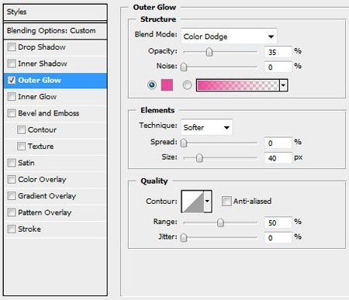Open the Styles panel header
Screen dimensions: 349x300
tap(55, 12)
